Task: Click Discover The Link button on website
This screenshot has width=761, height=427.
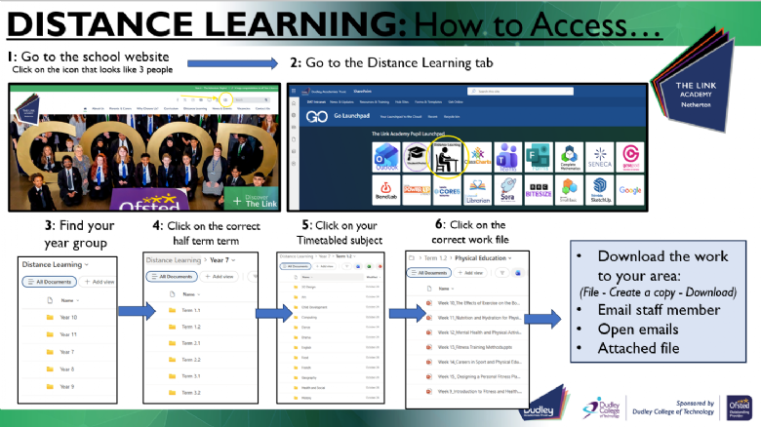Action: coord(252,199)
